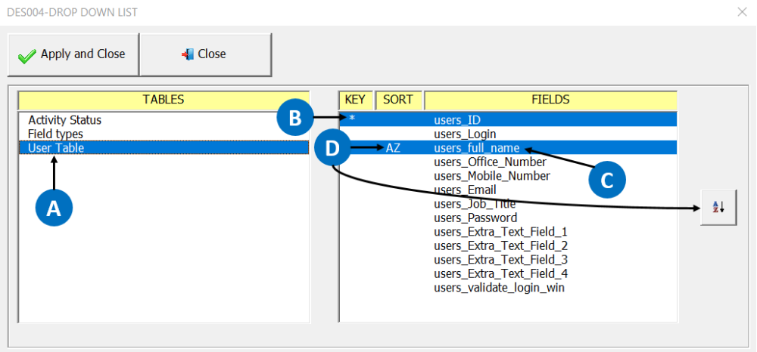Click the AZ sort marker on users_full_name
The image size is (757, 352).
[393, 148]
